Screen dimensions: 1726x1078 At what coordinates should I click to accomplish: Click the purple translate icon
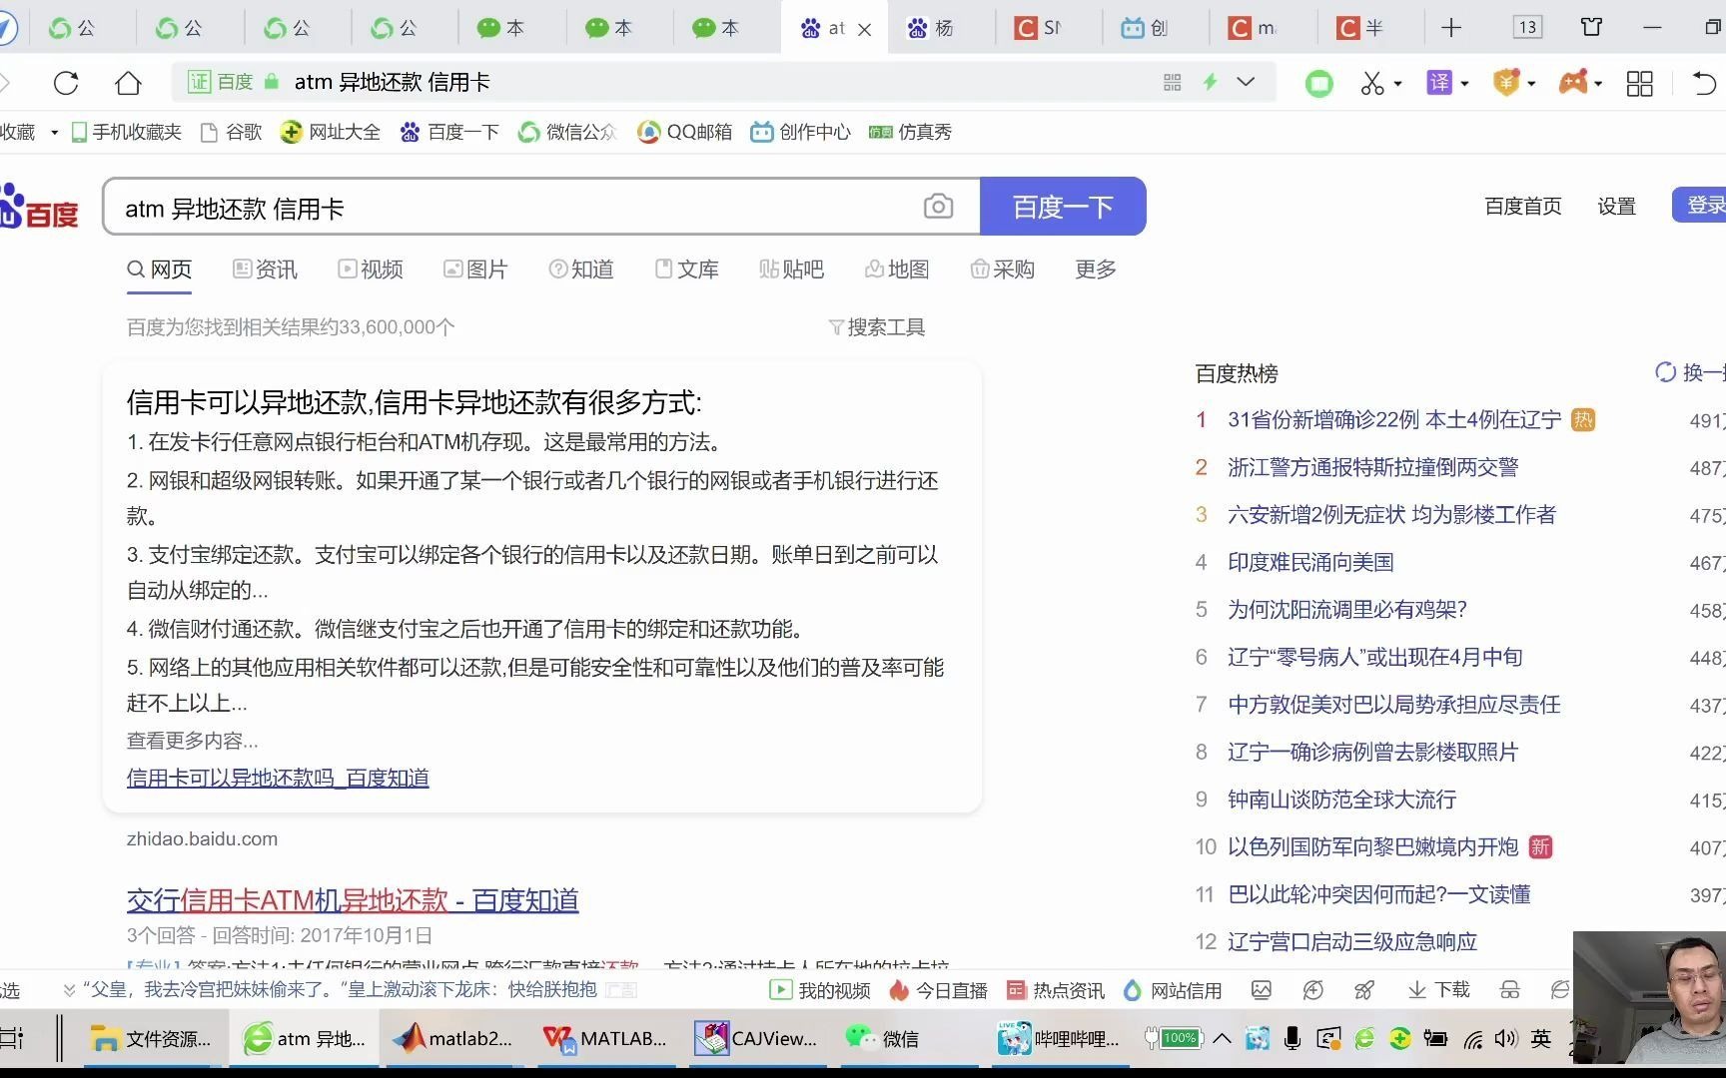pyautogui.click(x=1439, y=83)
